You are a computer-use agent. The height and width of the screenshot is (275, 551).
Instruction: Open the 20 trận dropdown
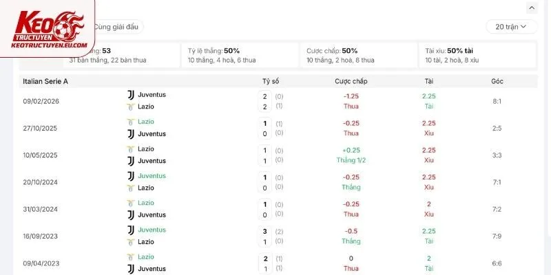pyautogui.click(x=512, y=27)
